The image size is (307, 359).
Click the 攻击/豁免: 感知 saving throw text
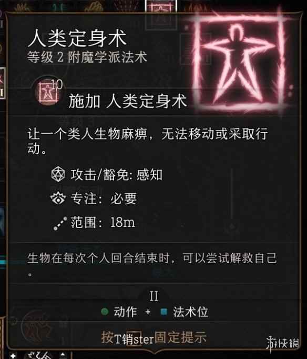point(116,175)
